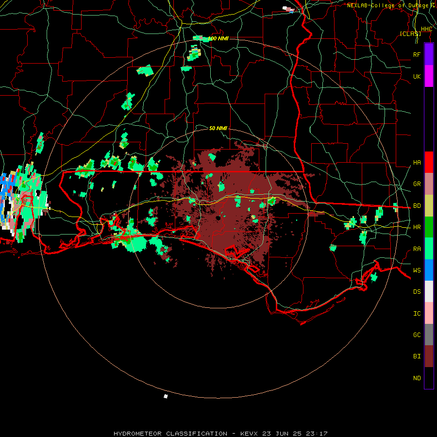Click the HA red legend swatch
437x437 pixels.
429,162
